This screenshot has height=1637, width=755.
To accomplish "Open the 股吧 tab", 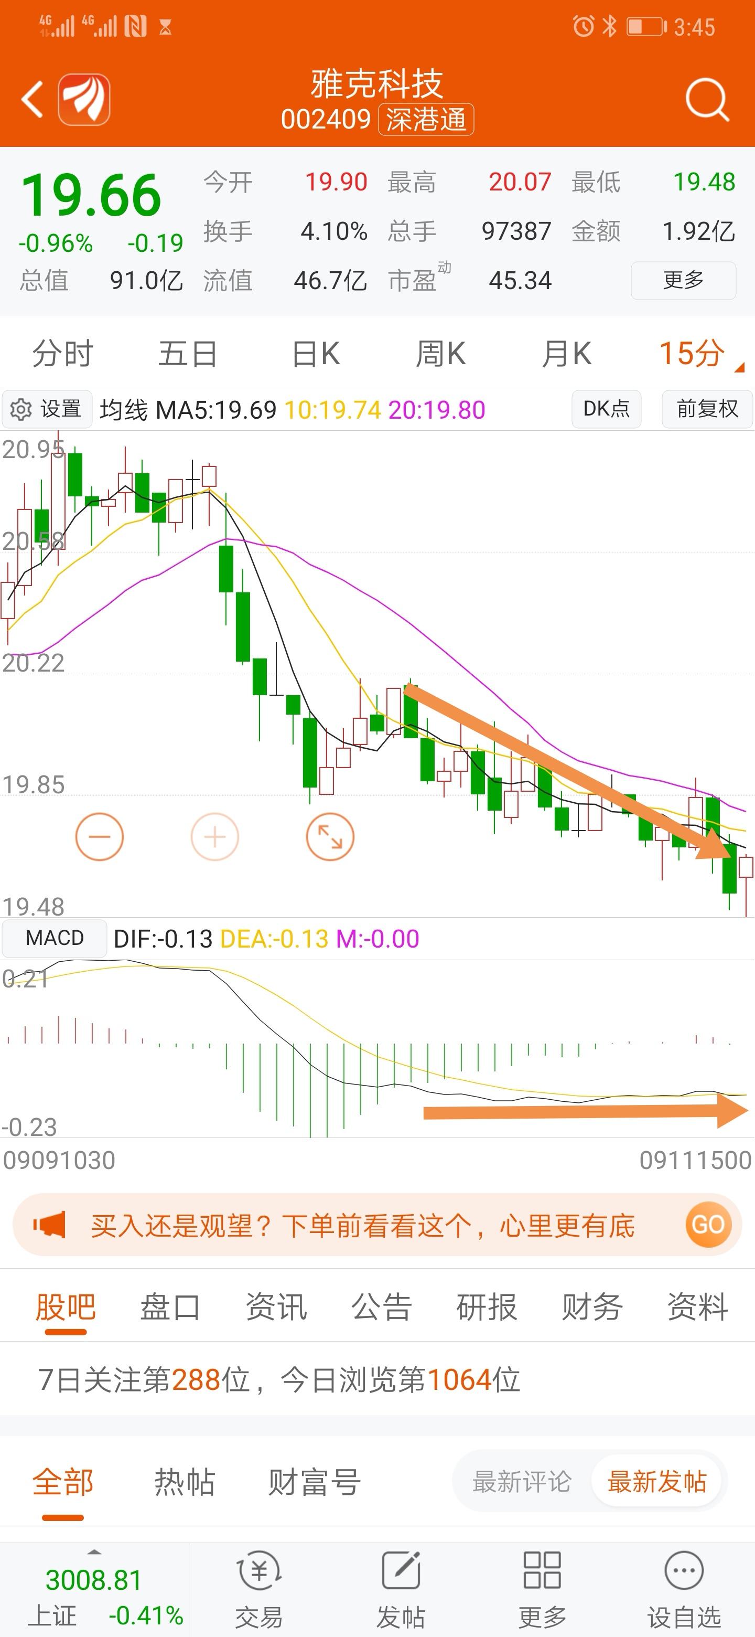I will tap(66, 1307).
